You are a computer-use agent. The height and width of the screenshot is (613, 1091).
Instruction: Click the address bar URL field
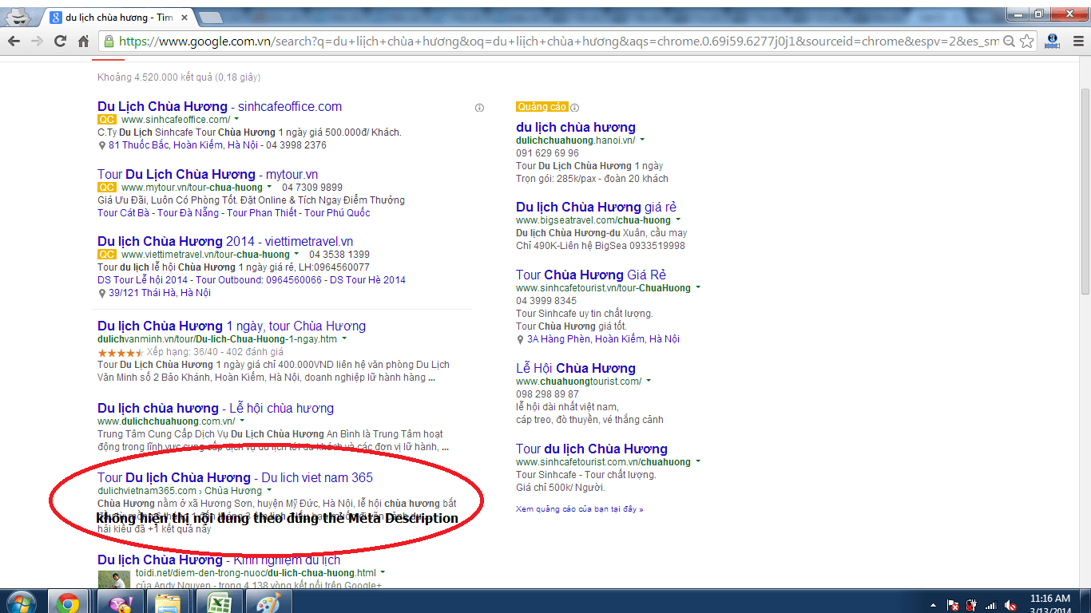click(559, 42)
